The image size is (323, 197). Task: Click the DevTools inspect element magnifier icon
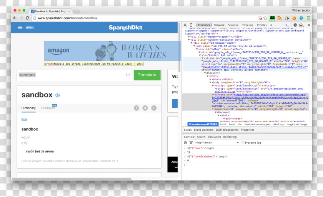tap(185, 25)
